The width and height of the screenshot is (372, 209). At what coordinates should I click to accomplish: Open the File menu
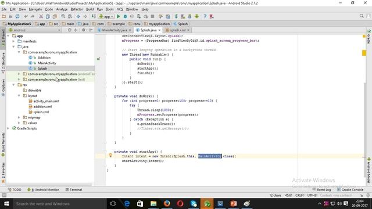click(x=4, y=9)
